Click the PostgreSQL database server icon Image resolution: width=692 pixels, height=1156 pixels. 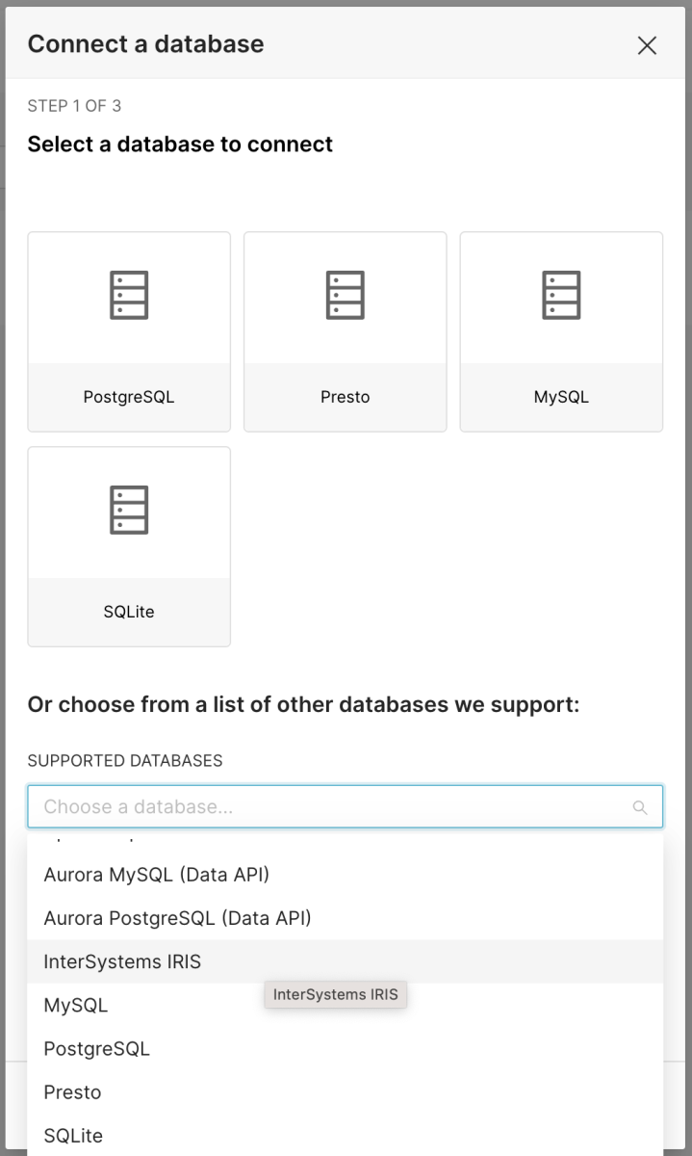[x=129, y=296]
